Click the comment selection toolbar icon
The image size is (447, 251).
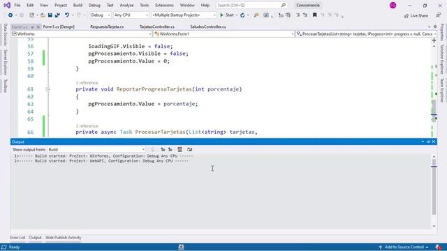point(298,15)
